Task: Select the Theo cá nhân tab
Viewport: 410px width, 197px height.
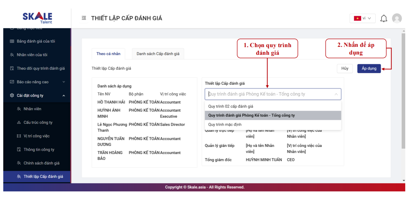Action: coord(108,54)
